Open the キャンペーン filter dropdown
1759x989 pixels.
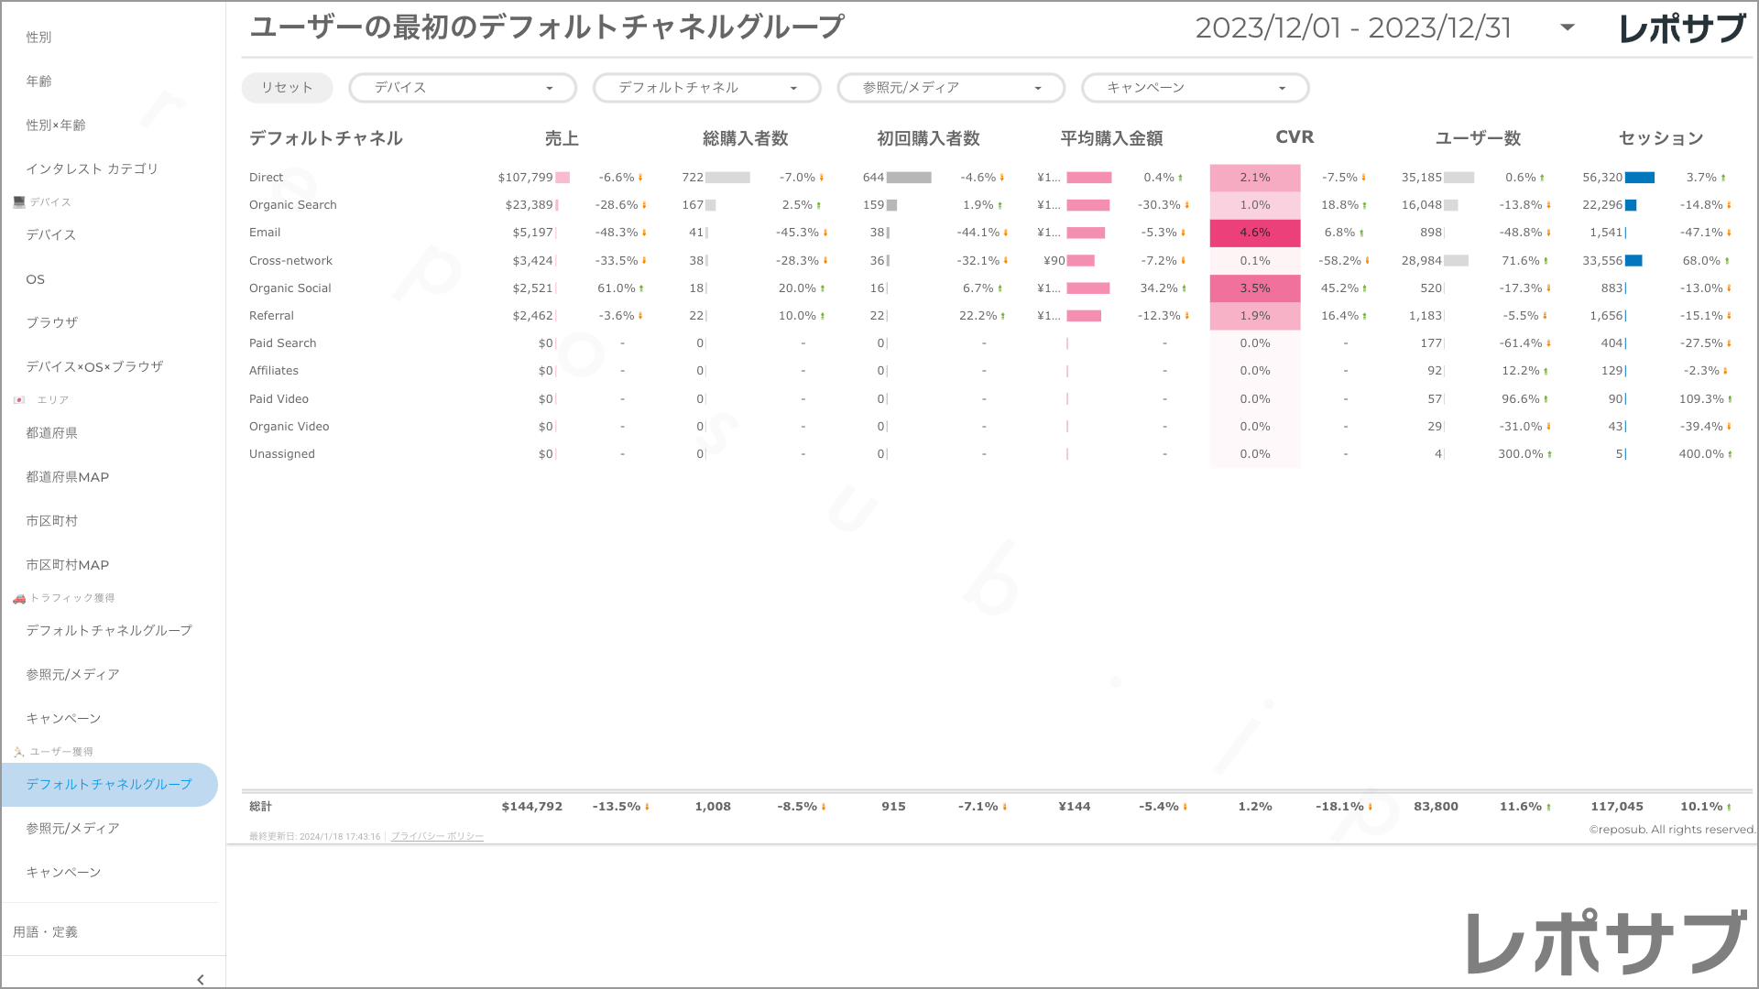pos(1195,88)
